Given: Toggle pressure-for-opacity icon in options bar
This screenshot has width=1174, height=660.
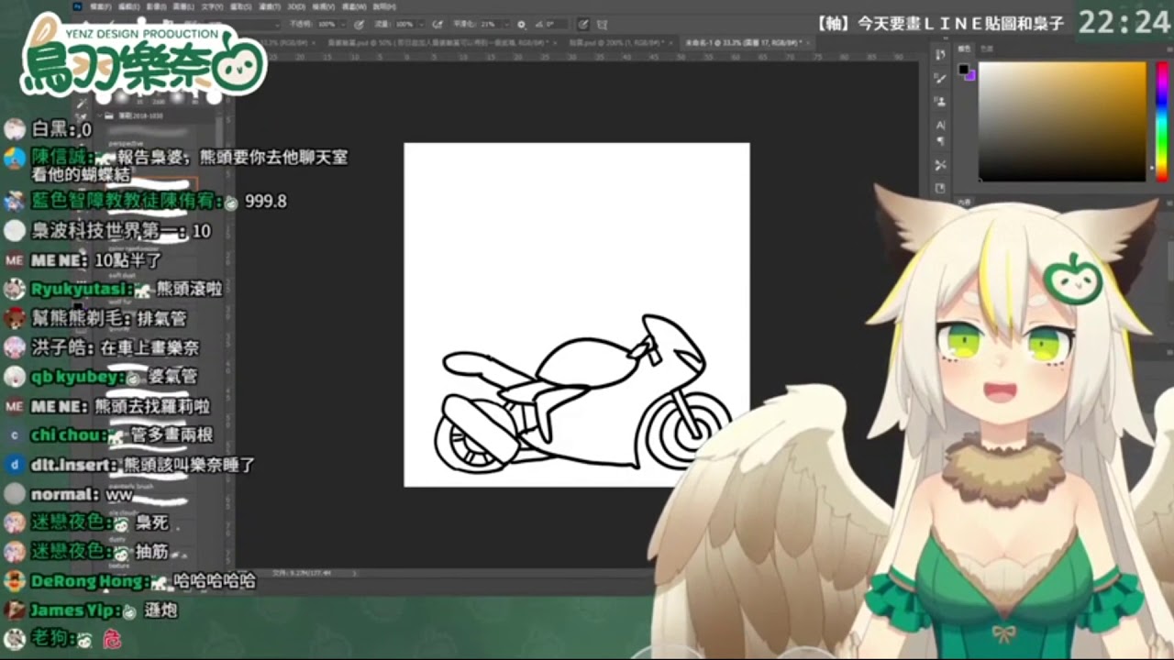Looking at the screenshot, I should click(x=360, y=25).
